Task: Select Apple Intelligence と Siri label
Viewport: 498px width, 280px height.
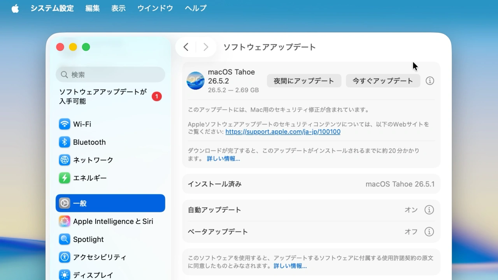Action: [113, 221]
